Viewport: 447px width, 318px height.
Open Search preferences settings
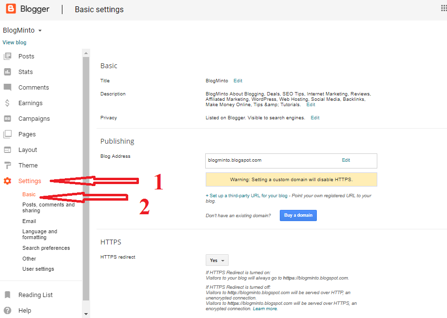46,248
